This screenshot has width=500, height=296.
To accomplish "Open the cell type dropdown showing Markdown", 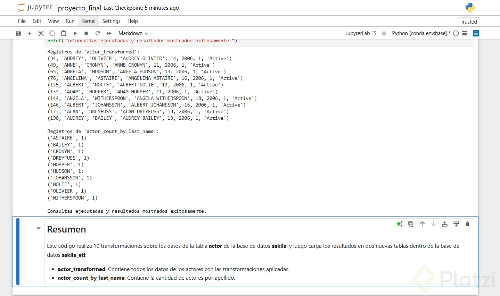I will coord(133,33).
